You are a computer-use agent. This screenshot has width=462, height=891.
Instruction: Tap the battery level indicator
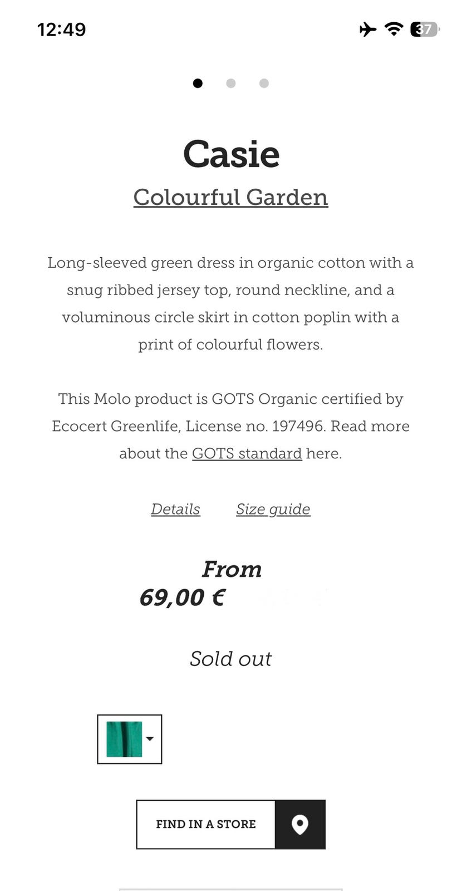click(425, 29)
